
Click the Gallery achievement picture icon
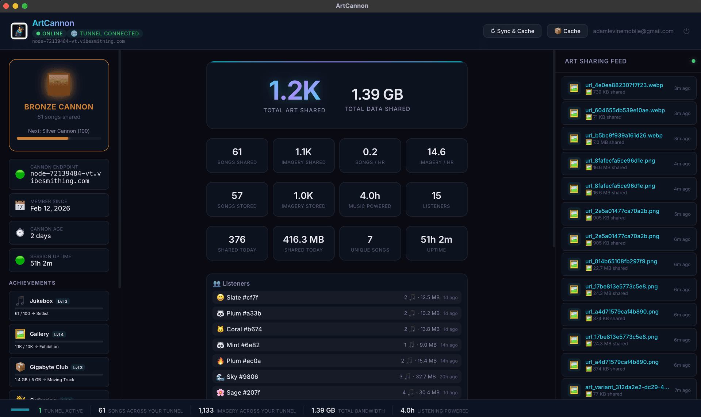[x=20, y=334]
